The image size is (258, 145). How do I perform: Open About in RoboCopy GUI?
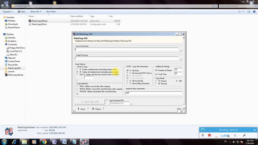coord(81,109)
